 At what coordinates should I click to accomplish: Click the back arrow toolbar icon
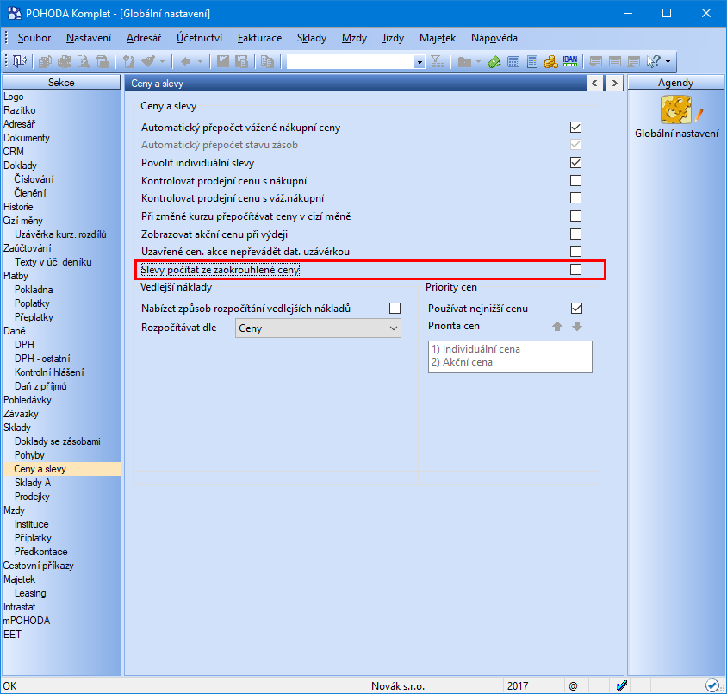point(185,62)
